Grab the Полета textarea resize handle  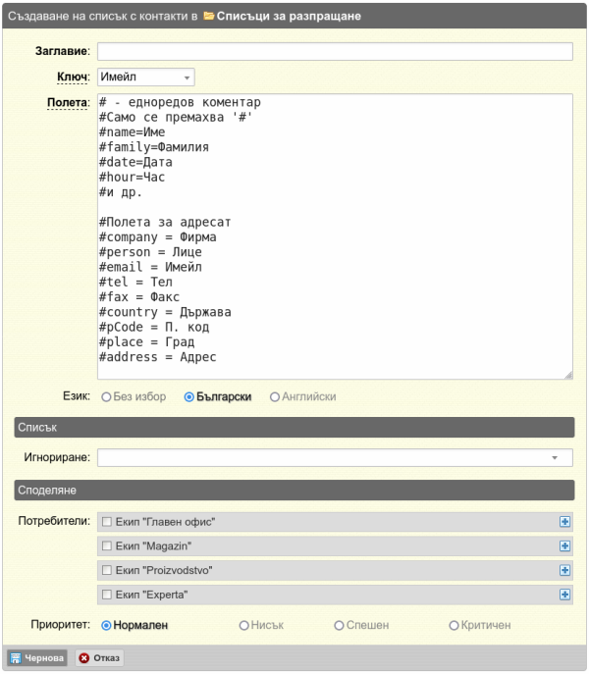568,375
